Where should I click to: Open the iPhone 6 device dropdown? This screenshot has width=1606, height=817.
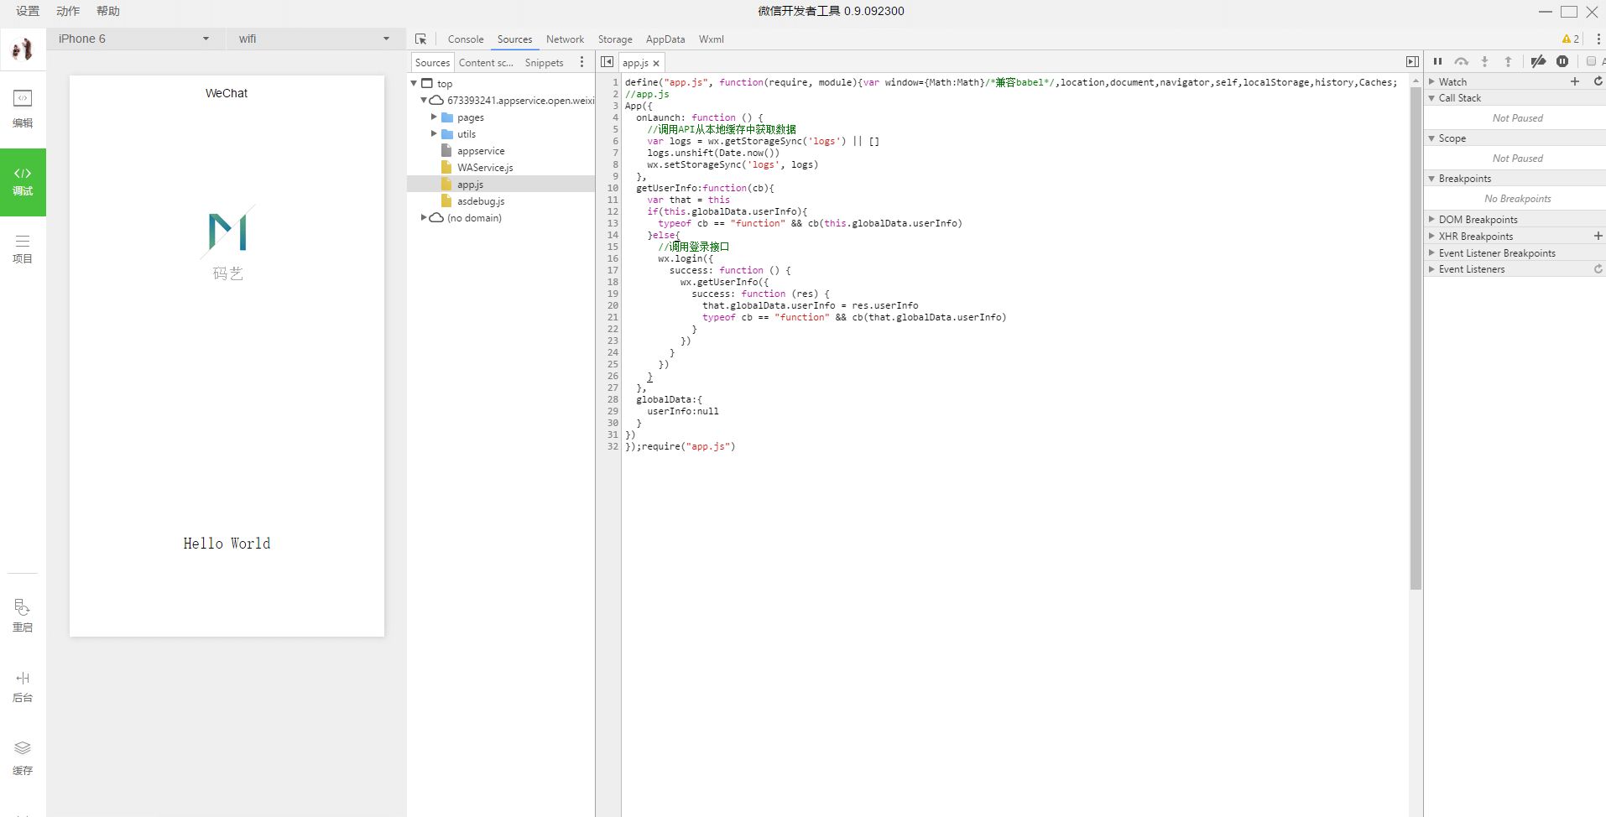tap(134, 39)
